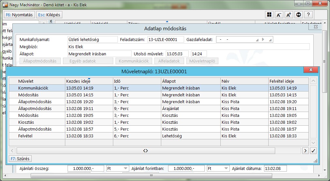Click the Utolsó művelet time field 14:24
Image resolution: width=330 pixels, height=181 pixels.
[199, 54]
